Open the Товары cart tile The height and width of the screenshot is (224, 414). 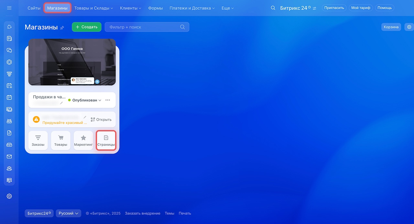[61, 140]
